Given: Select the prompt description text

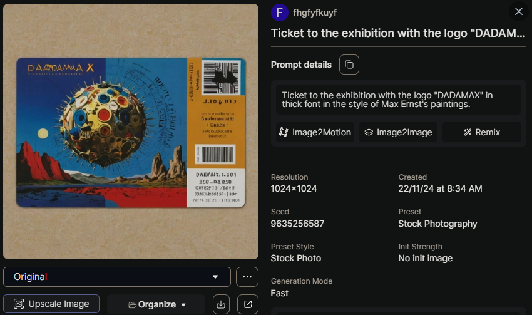Looking at the screenshot, I should tap(387, 100).
